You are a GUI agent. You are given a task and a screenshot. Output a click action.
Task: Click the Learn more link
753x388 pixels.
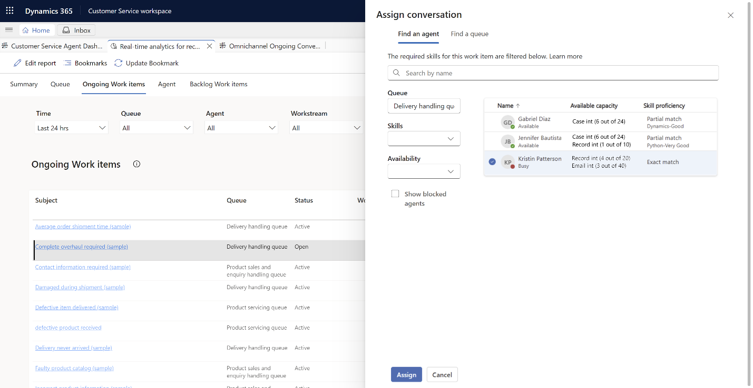[x=566, y=56]
